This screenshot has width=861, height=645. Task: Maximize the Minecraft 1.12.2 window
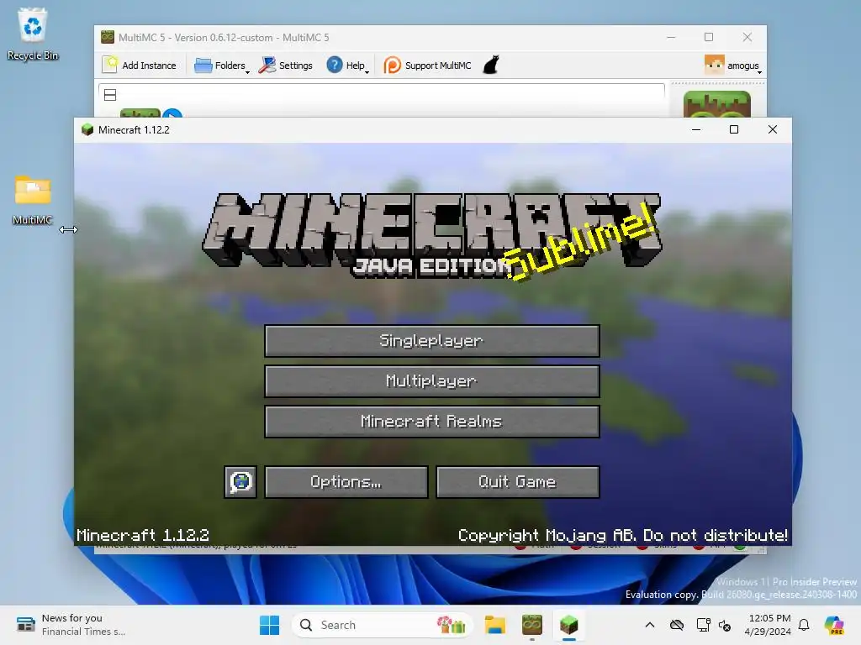click(x=733, y=129)
